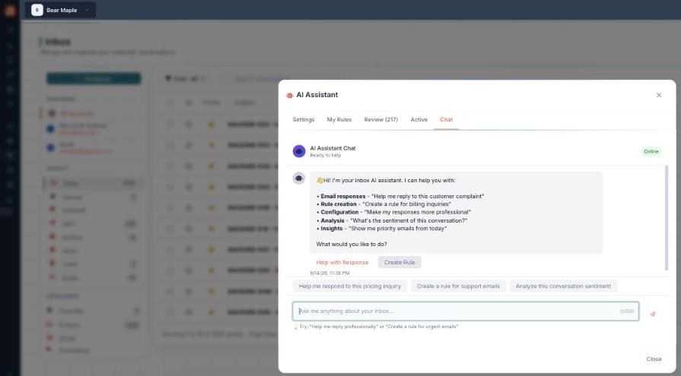Click the message timestamp ending '11:38 PM'
Image resolution: width=681 pixels, height=376 pixels.
pos(329,273)
